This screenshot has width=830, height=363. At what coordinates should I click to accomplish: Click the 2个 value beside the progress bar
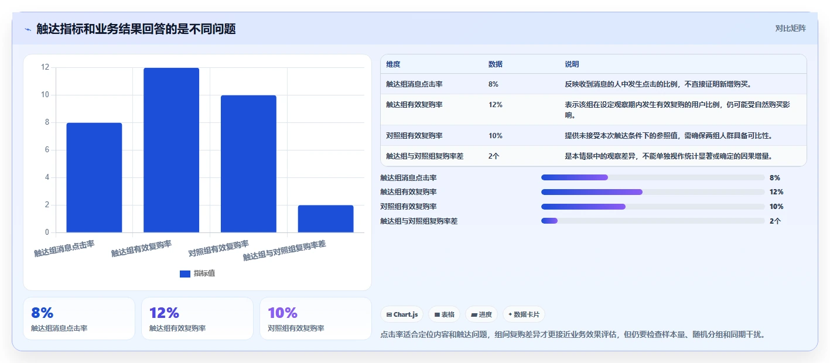pos(775,221)
